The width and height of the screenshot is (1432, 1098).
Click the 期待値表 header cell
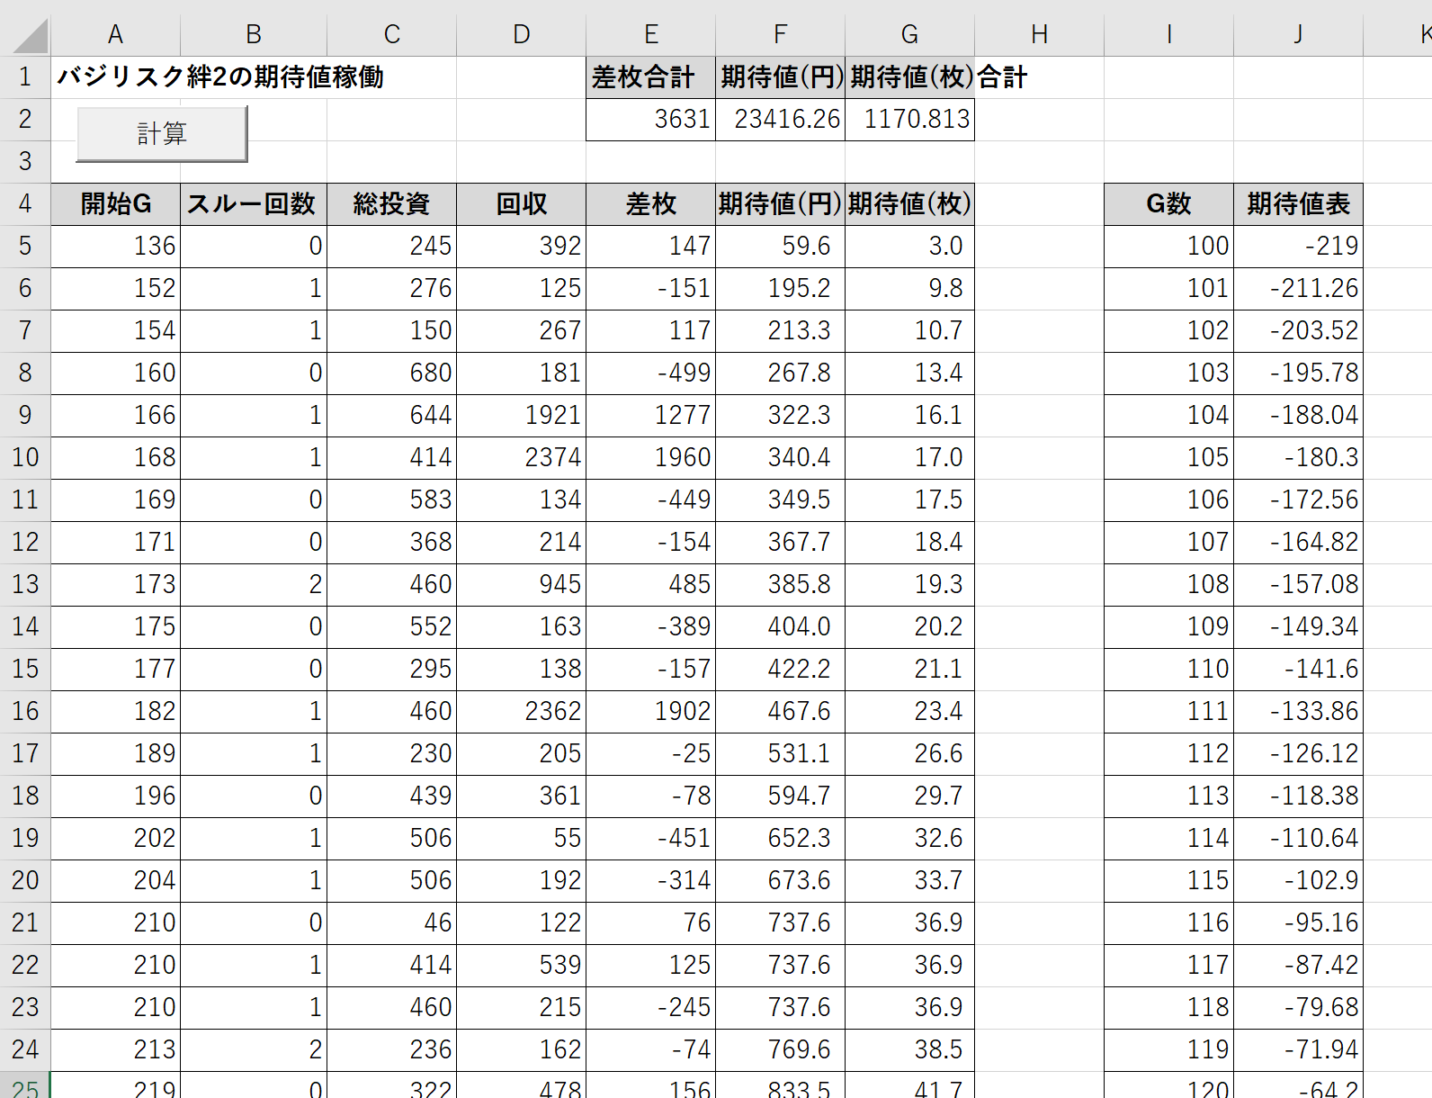pos(1298,204)
